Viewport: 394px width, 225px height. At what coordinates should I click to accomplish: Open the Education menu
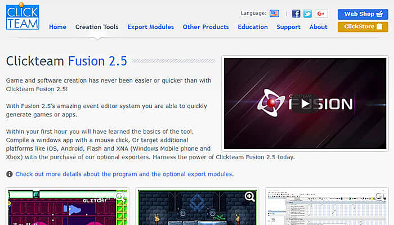(253, 27)
